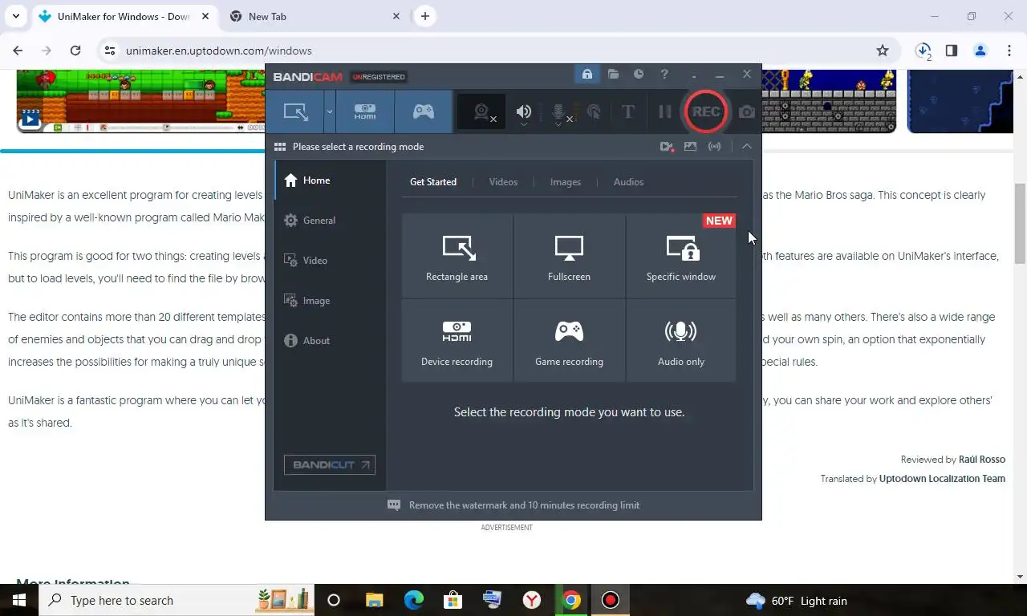Select the Audio only recording tile

pyautogui.click(x=681, y=341)
